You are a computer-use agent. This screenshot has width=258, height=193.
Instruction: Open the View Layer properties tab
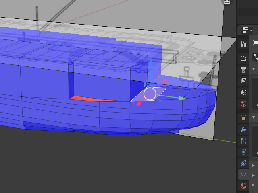coord(243,81)
